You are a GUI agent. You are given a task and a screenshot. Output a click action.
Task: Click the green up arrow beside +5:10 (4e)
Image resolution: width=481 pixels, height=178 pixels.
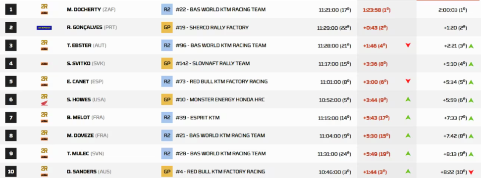[471, 64]
